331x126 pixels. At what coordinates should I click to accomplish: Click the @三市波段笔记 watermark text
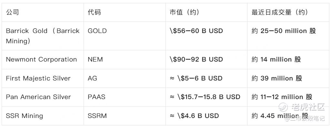pyautogui.click(x=305, y=118)
